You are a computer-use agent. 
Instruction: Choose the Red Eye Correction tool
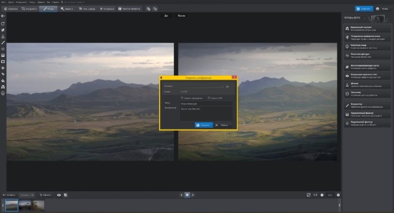pyautogui.click(x=362, y=75)
